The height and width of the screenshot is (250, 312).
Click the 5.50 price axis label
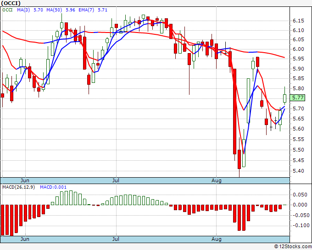coord(298,150)
